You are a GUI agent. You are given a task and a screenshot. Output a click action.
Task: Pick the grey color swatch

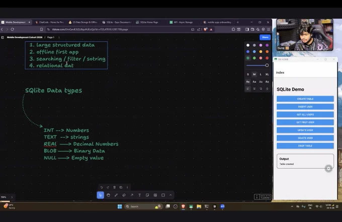tap(254, 45)
